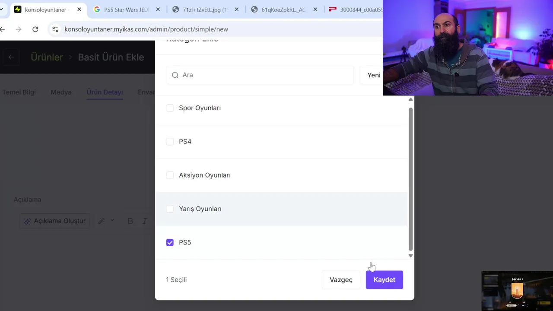Switch to the 71zi+tZvEtL.jpg tab

(x=205, y=10)
